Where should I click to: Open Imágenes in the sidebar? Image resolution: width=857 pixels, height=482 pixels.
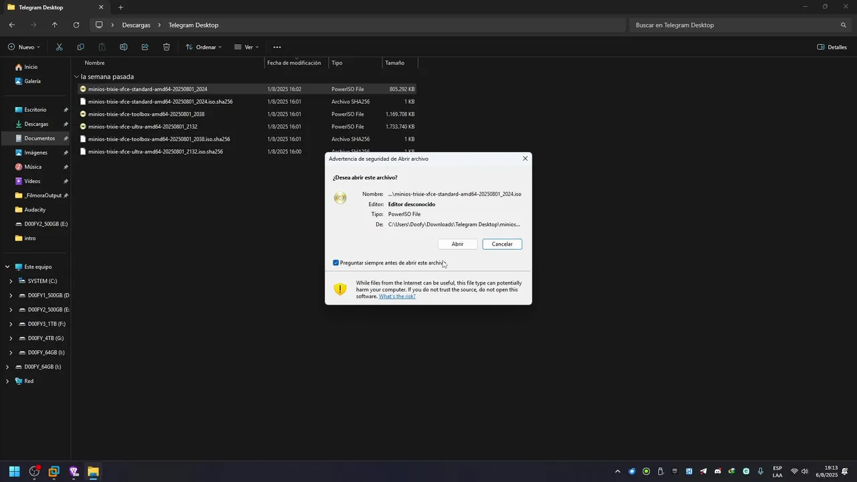coord(35,153)
